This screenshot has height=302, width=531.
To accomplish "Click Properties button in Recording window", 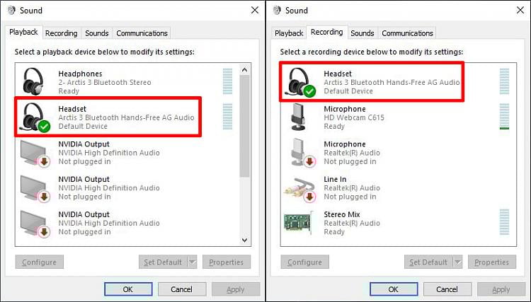I will point(492,262).
